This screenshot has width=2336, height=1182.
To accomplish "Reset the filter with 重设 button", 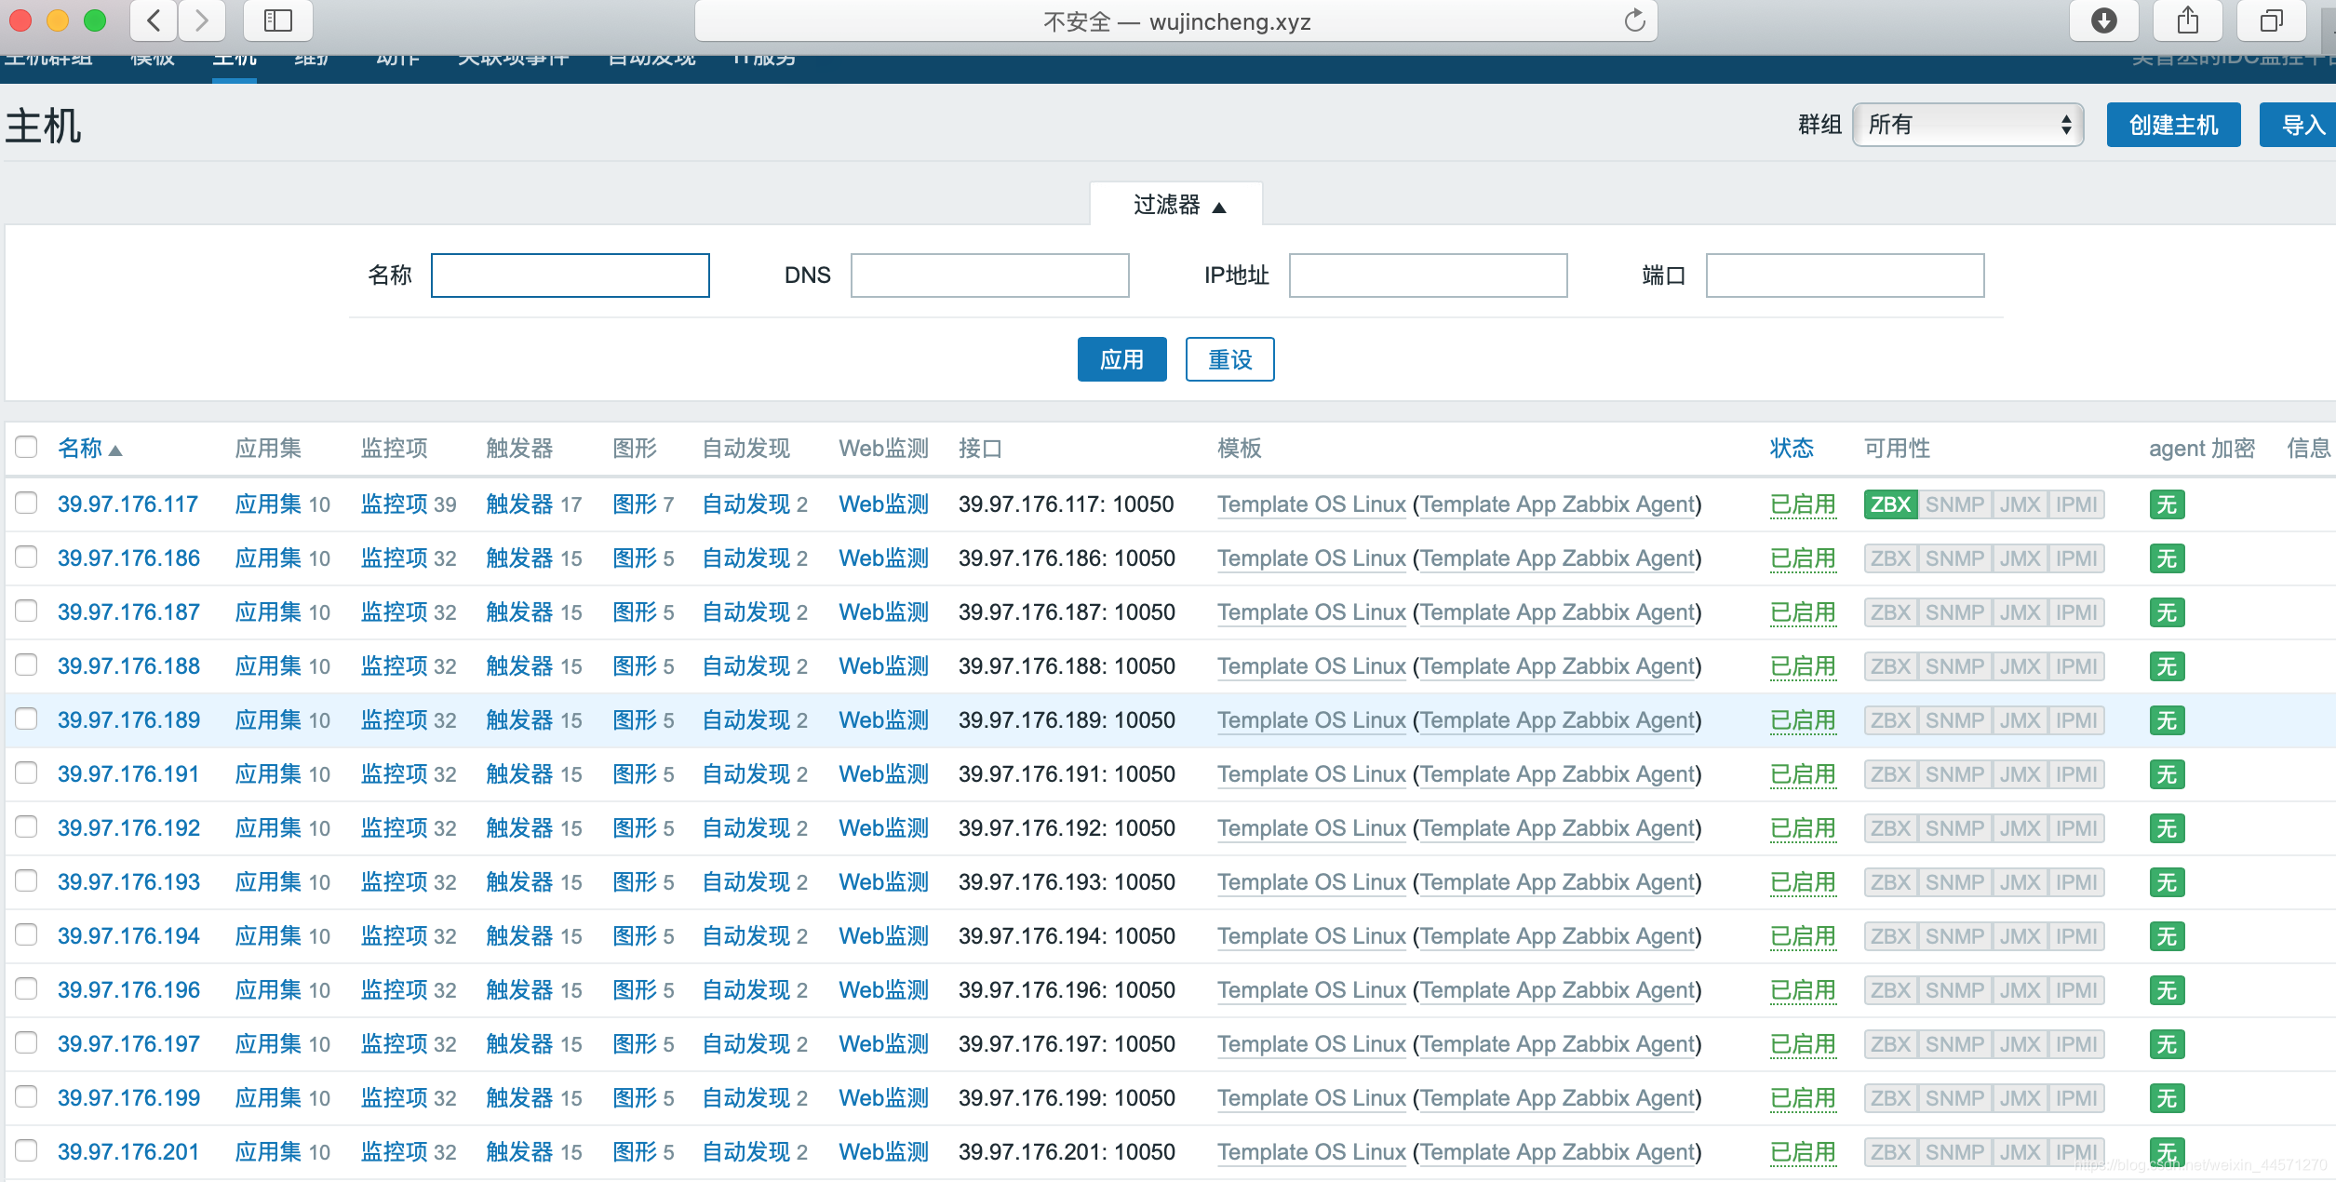I will (x=1229, y=359).
